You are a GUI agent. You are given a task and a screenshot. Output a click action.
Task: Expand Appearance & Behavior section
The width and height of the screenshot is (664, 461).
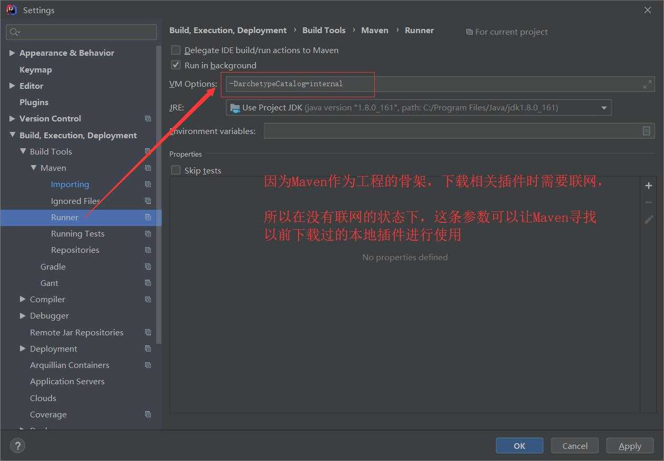pos(12,53)
